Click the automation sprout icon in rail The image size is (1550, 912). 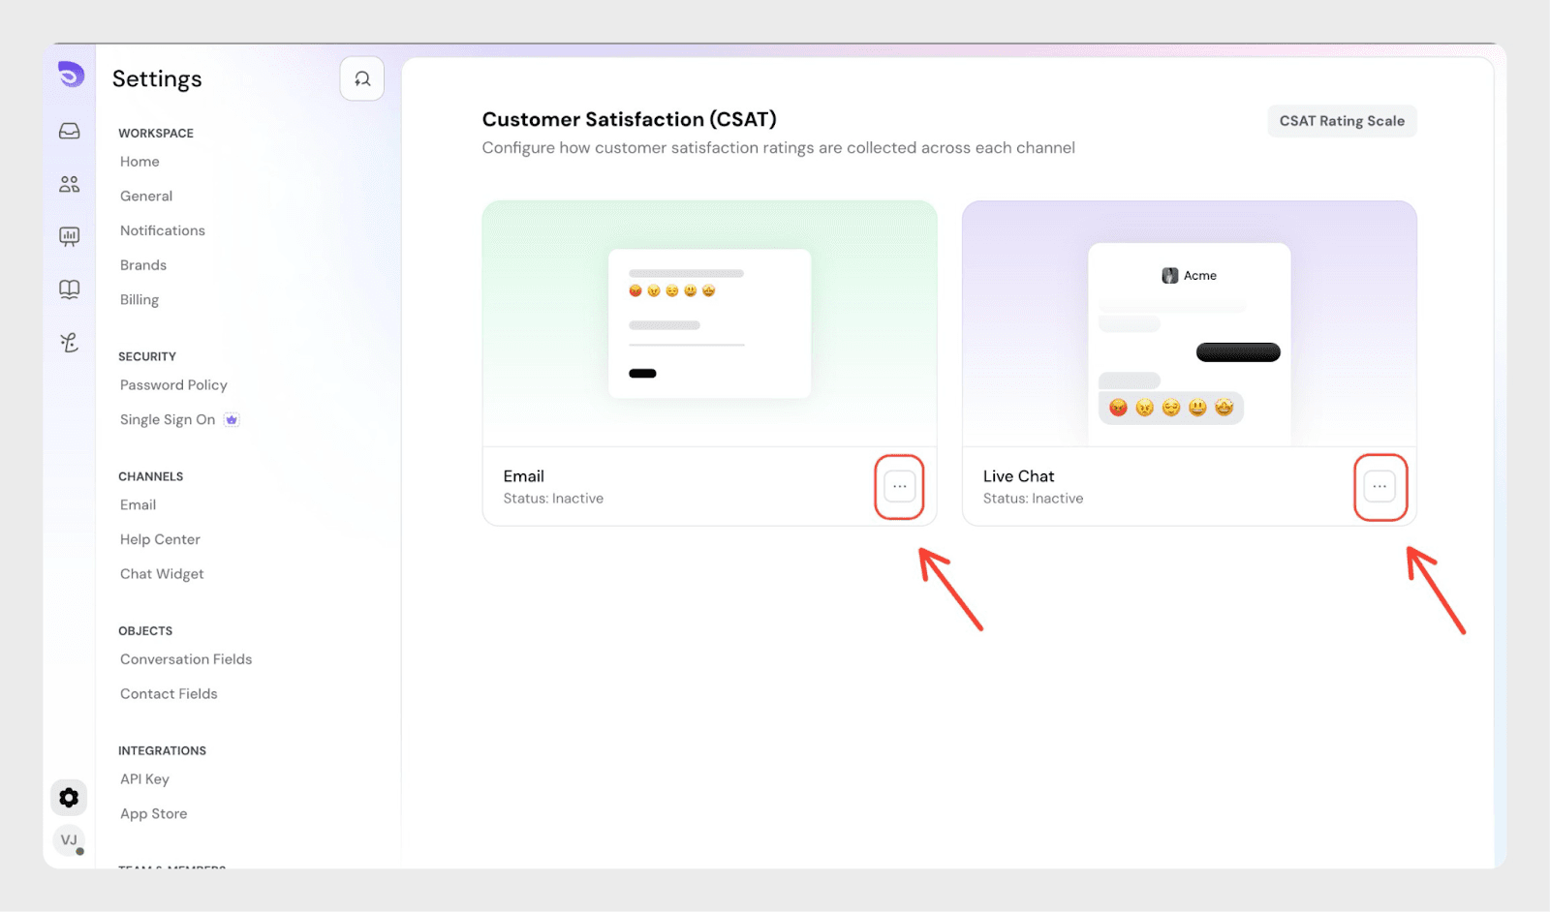point(70,343)
